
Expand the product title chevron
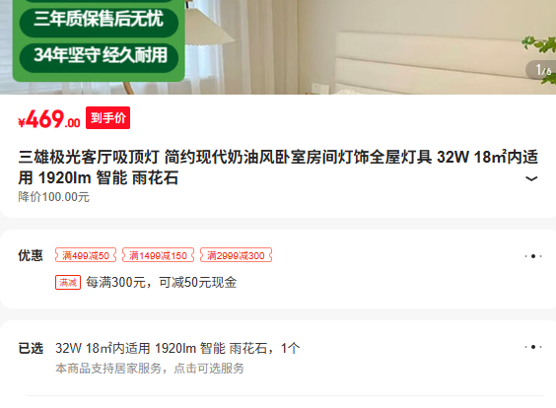[x=530, y=178]
